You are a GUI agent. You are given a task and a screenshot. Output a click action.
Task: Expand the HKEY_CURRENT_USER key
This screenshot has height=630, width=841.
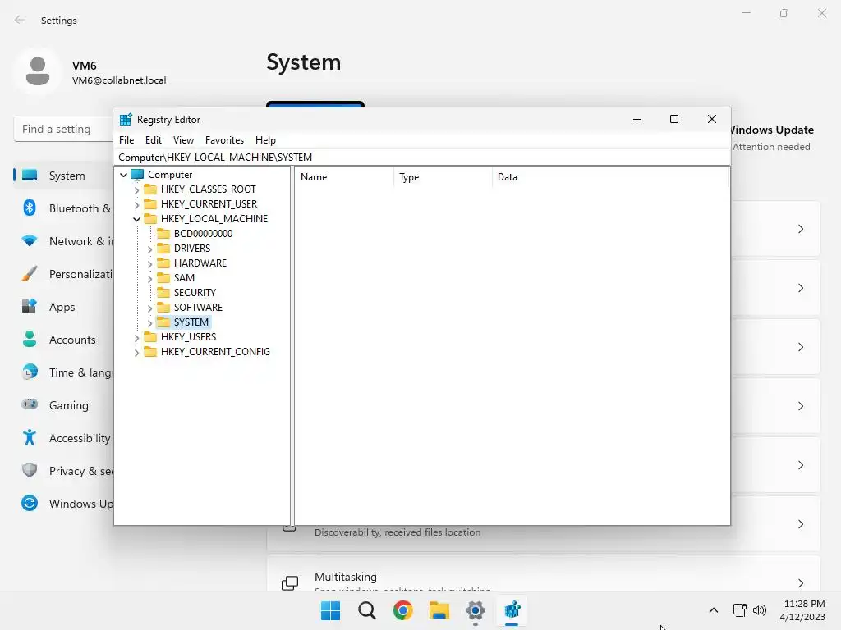[x=136, y=204]
